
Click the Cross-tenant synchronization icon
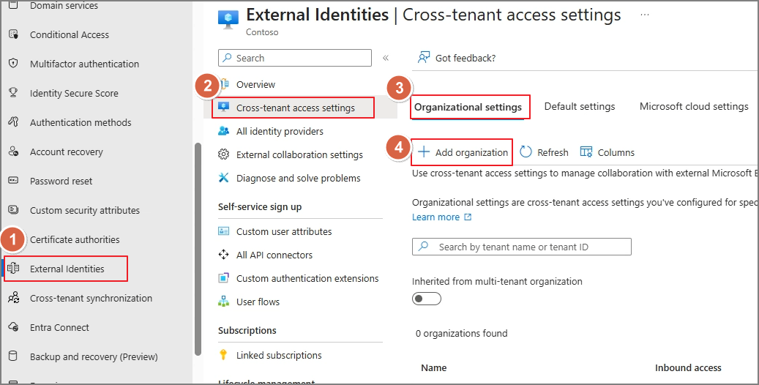click(x=14, y=298)
